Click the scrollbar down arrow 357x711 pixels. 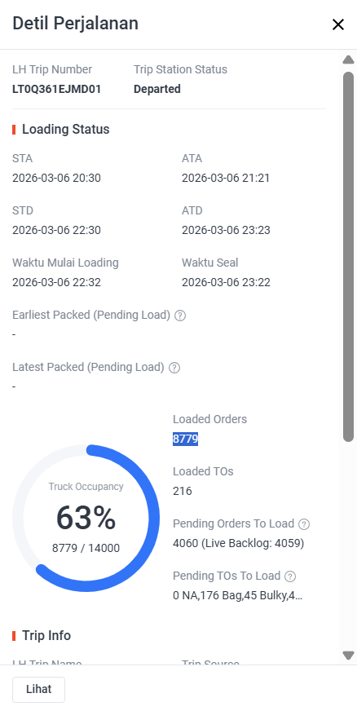(x=348, y=655)
